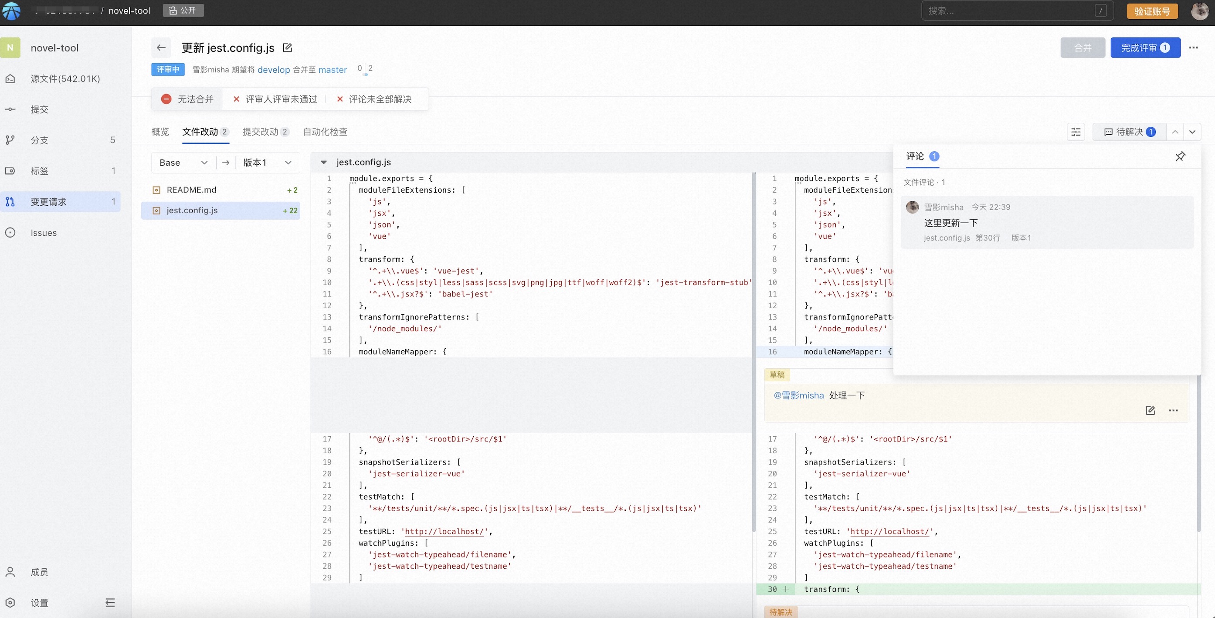This screenshot has width=1215, height=618.
Task: Go to previous comment with up chevron
Action: tap(1175, 132)
